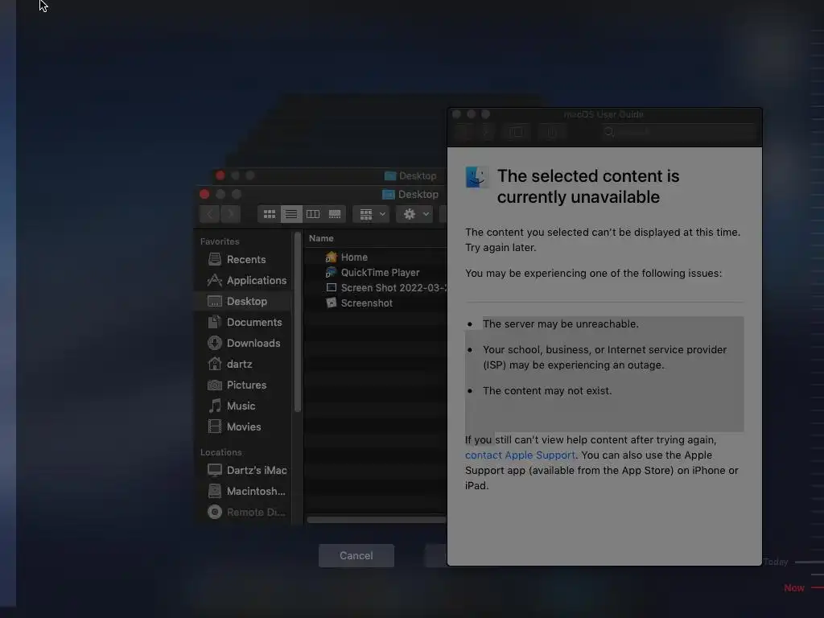Toggle table of contents in User Guide toolbar
The width and height of the screenshot is (824, 618).
(517, 131)
